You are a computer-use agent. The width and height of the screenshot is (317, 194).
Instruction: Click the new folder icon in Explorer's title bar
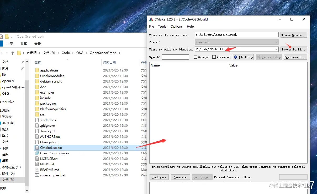7,37
